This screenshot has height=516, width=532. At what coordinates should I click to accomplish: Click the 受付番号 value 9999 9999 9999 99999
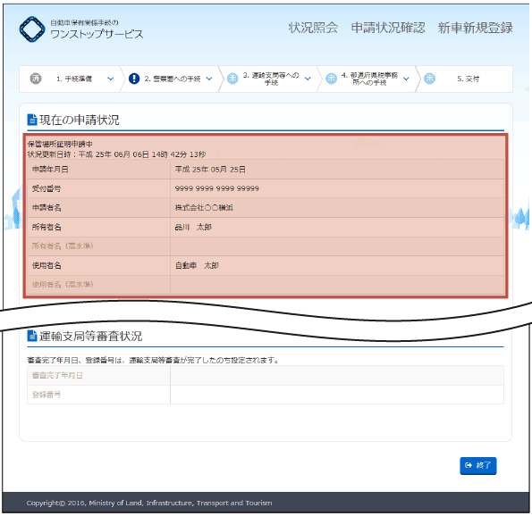coord(216,188)
